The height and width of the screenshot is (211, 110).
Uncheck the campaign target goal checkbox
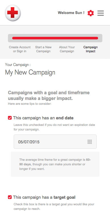click(10, 197)
